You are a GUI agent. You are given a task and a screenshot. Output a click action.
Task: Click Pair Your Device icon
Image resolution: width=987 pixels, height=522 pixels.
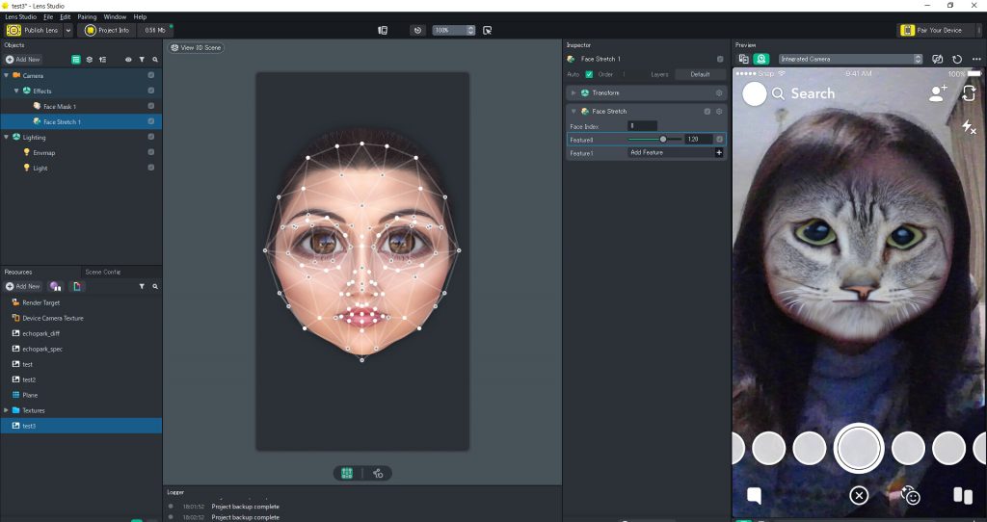click(x=907, y=30)
